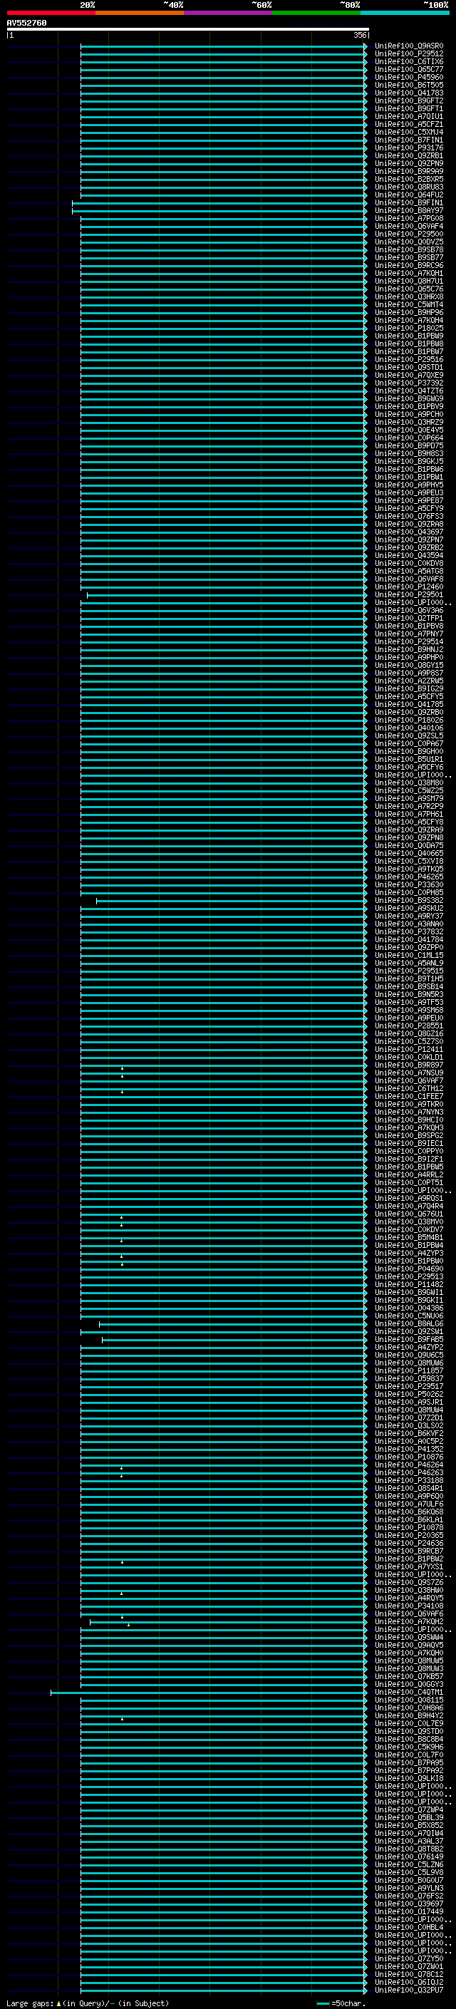The height and width of the screenshot is (2009, 456).
Task: Select hit label UniRef100_Q9STD0
Action: 409,1730
